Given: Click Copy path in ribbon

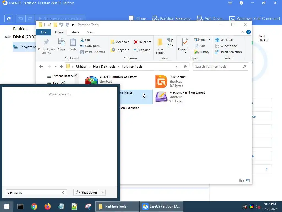Looking at the screenshot, I should (90, 46).
